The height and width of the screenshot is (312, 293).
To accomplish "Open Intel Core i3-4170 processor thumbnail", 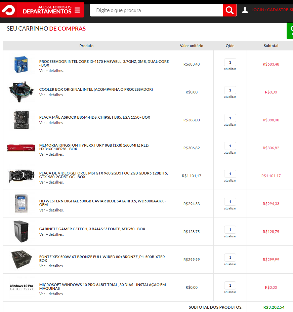I will pos(21,64).
